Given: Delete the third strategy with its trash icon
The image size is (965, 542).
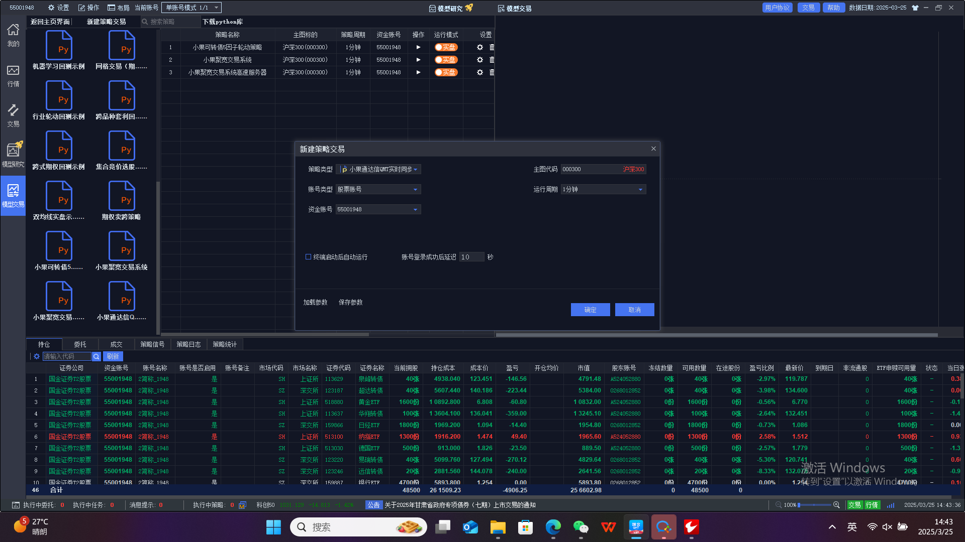Looking at the screenshot, I should [492, 72].
